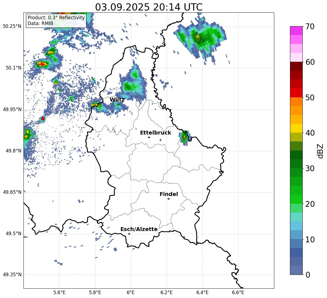Screen dimensions: 327x298
Task: Click the bright red 50 dBZ colorbar segment
Action: pos(296,93)
